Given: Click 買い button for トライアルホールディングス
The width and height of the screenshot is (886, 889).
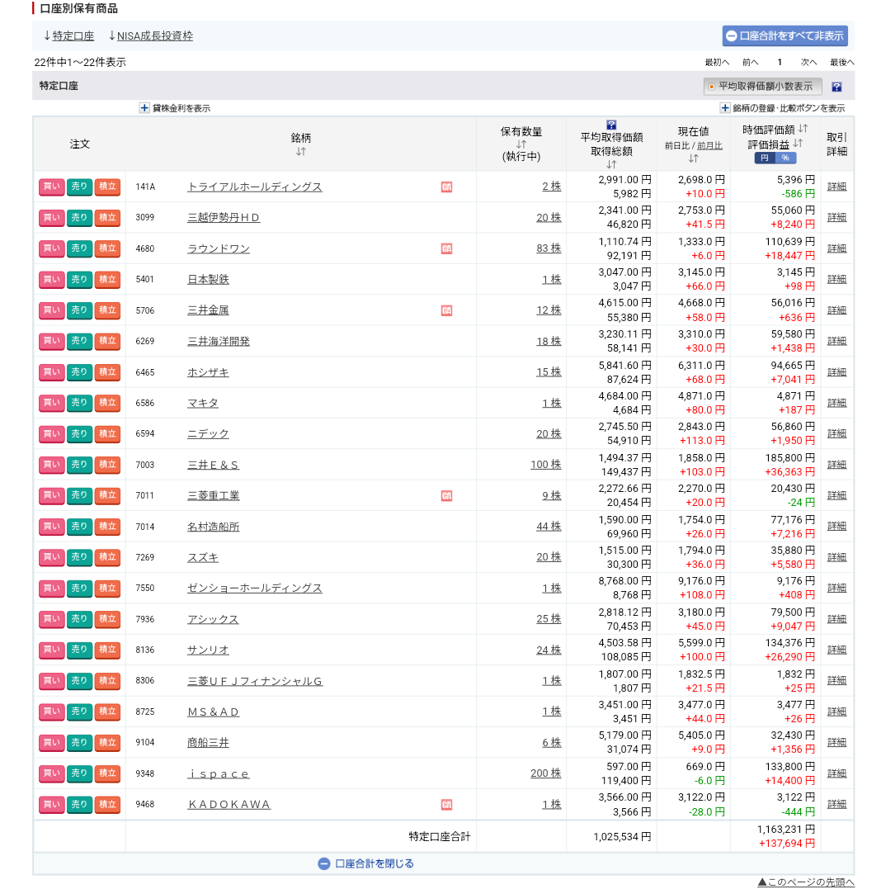Looking at the screenshot, I should click(51, 187).
